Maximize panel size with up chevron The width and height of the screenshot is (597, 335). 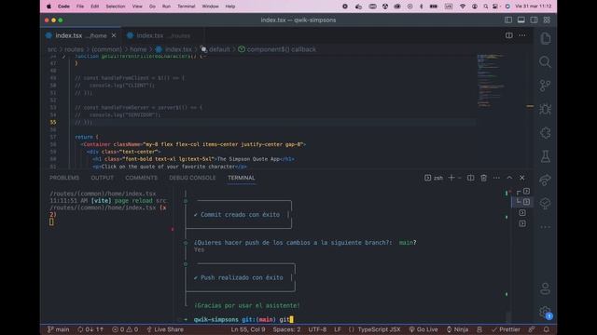click(509, 178)
